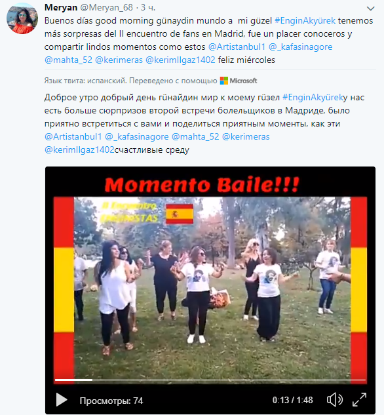Viewport: 384px width, 415px height.
Task: Click the video play button
Action: point(62,400)
